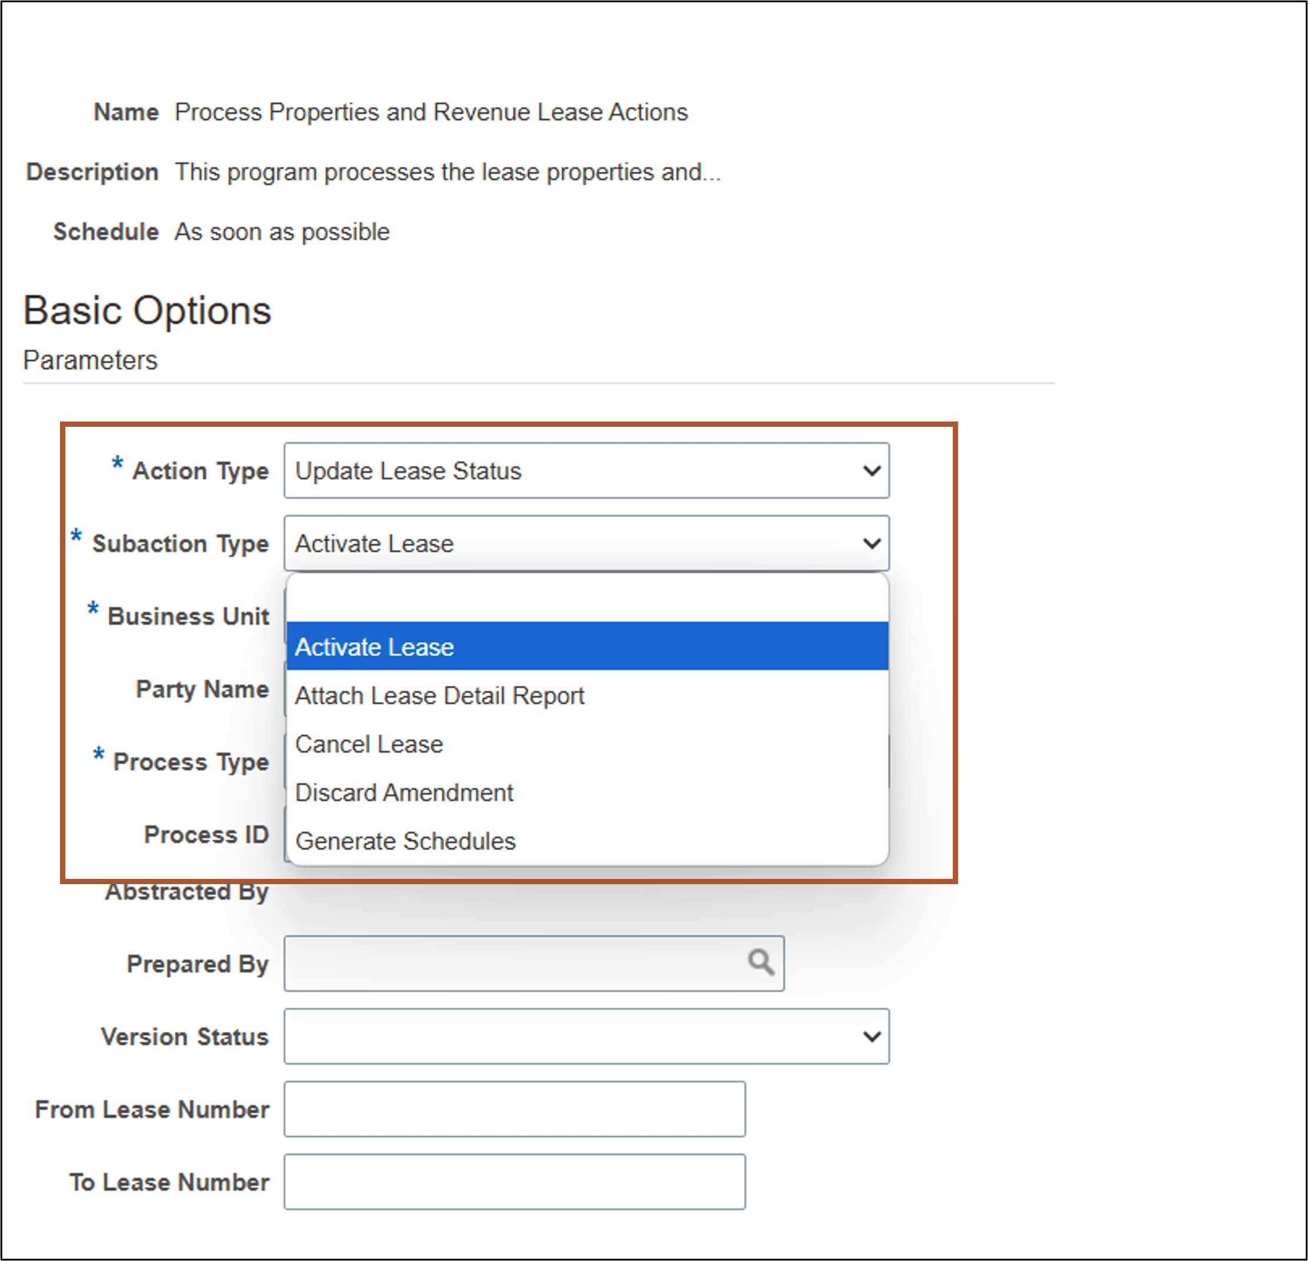The height and width of the screenshot is (1261, 1308).
Task: Click the Schedule value As soon as possible
Action: pyautogui.click(x=282, y=232)
